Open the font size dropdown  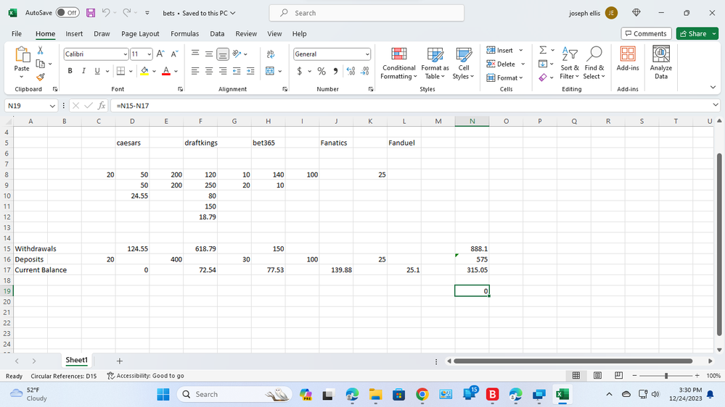coord(149,54)
